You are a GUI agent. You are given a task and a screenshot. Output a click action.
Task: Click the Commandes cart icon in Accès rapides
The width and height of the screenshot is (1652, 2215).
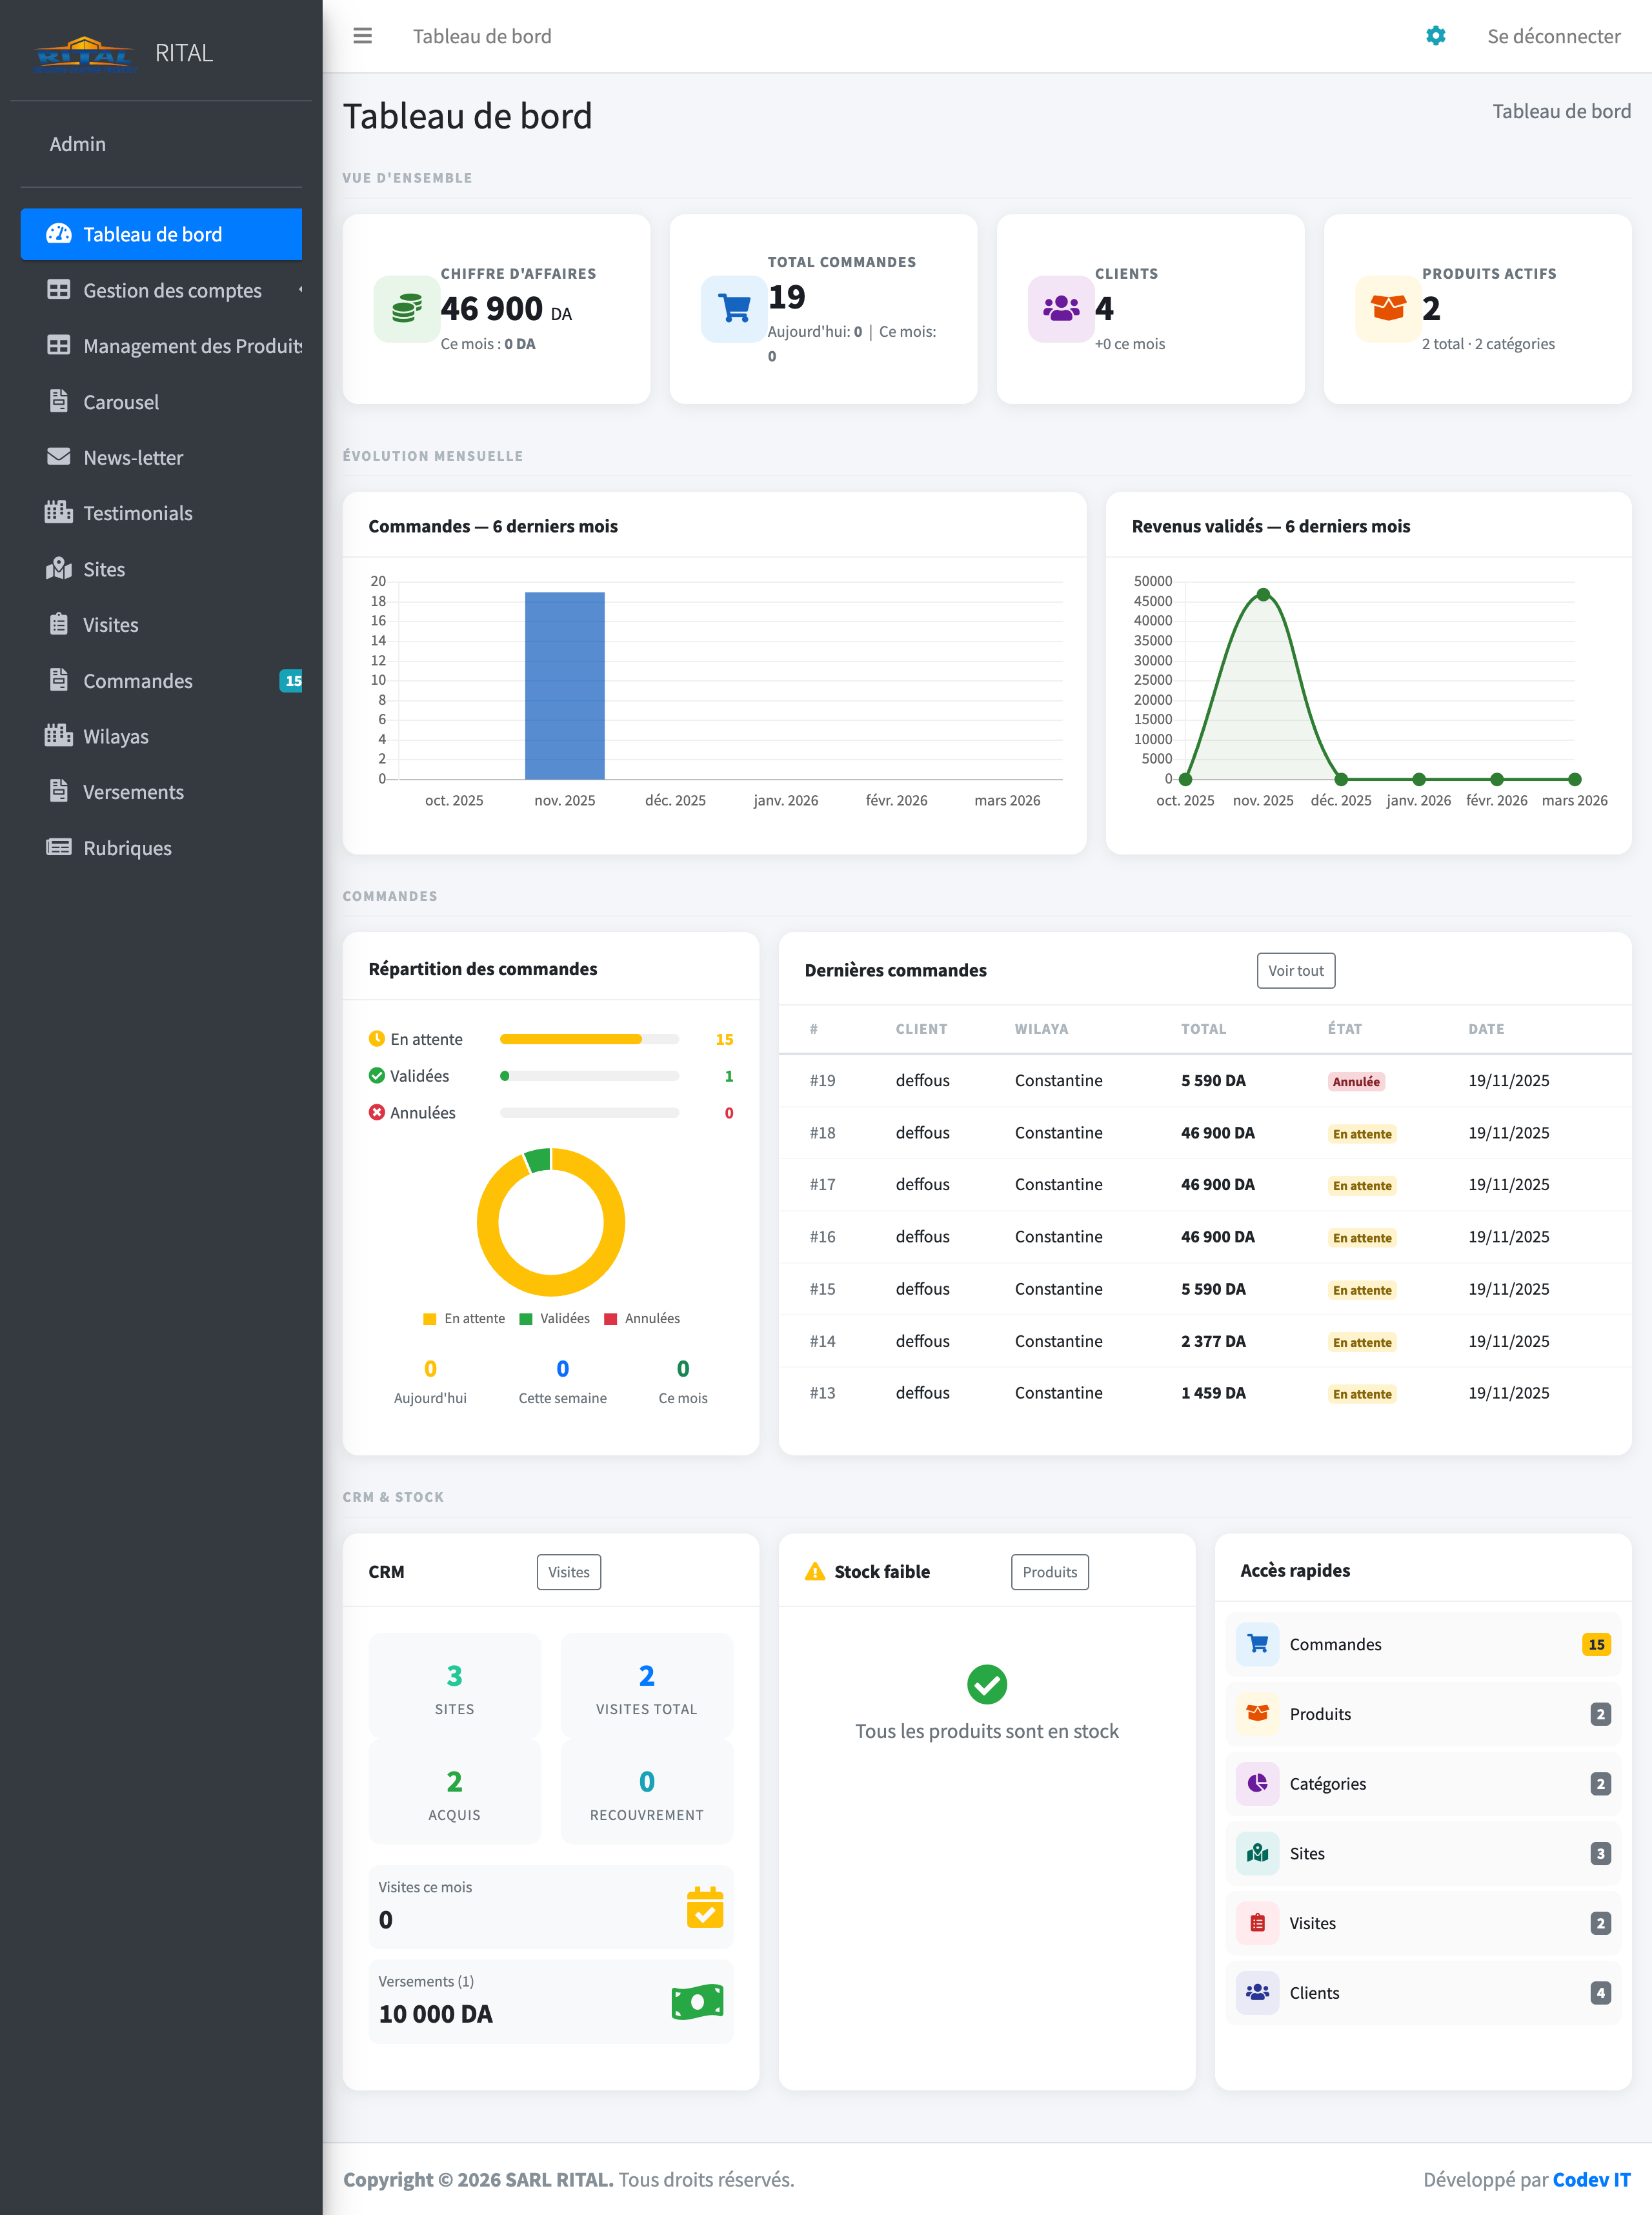tap(1257, 1644)
